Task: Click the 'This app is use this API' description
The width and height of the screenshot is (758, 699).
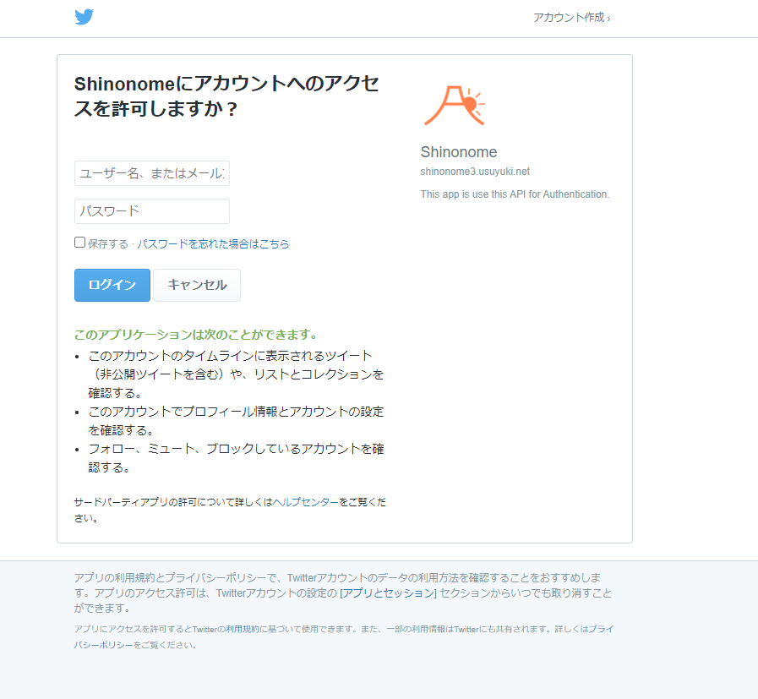Action: [x=515, y=194]
